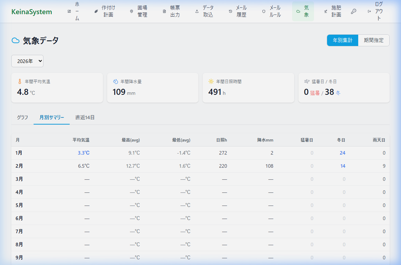Click the メールルール shield icon
401x265 pixels.
[263, 11]
